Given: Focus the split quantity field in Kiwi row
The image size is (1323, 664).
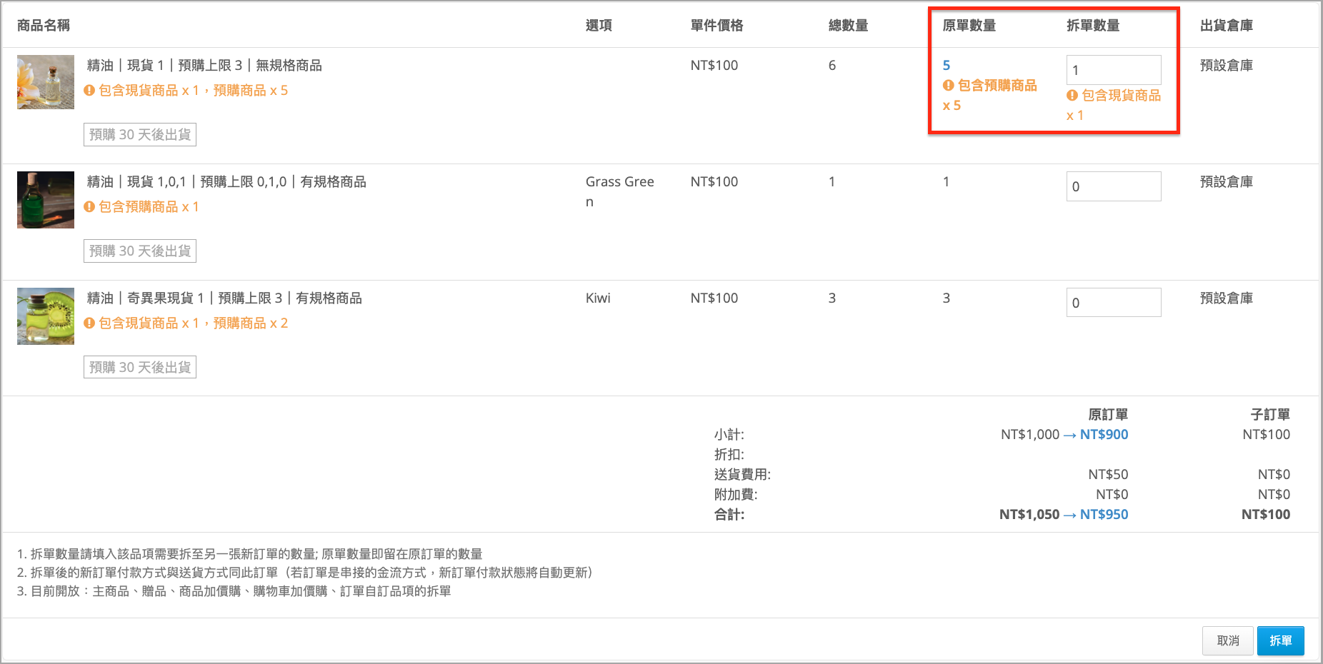Looking at the screenshot, I should 1114,303.
